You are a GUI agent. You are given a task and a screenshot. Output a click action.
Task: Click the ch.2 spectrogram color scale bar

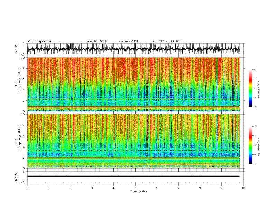(250, 145)
